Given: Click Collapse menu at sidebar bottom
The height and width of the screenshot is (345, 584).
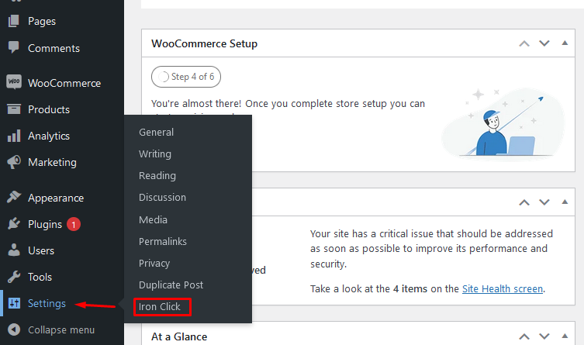Looking at the screenshot, I should [60, 329].
